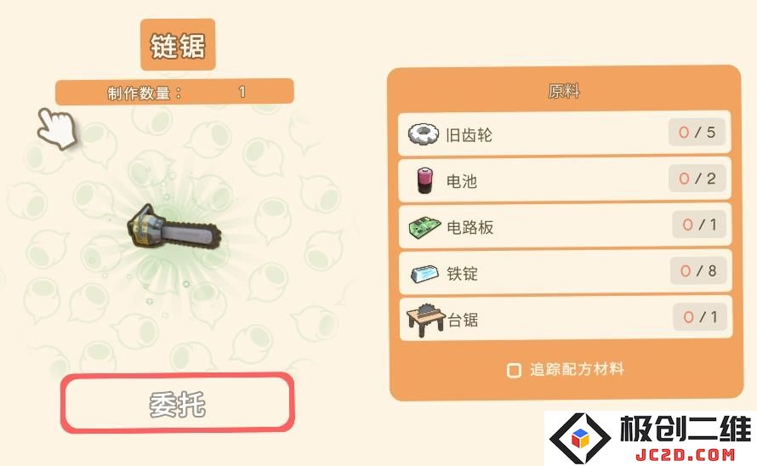Click the green circuit board icon
This screenshot has width=757, height=466.
click(424, 227)
